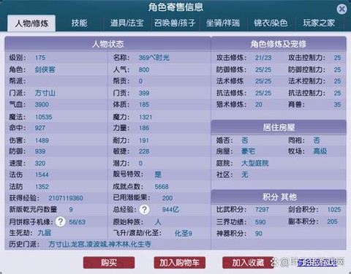Click the 神器积分 value 90
Screen dimensions: 351x274
point(259,234)
